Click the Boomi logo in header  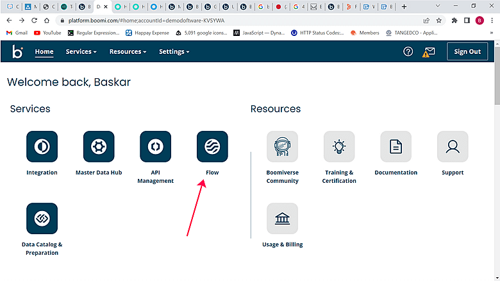(x=17, y=51)
